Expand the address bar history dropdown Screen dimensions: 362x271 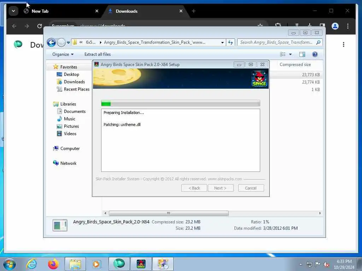pos(222,42)
